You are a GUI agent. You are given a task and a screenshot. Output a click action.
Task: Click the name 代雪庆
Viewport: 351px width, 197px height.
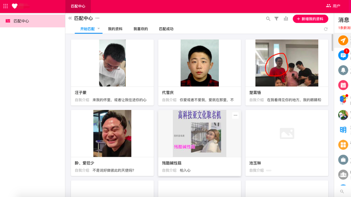pyautogui.click(x=168, y=92)
